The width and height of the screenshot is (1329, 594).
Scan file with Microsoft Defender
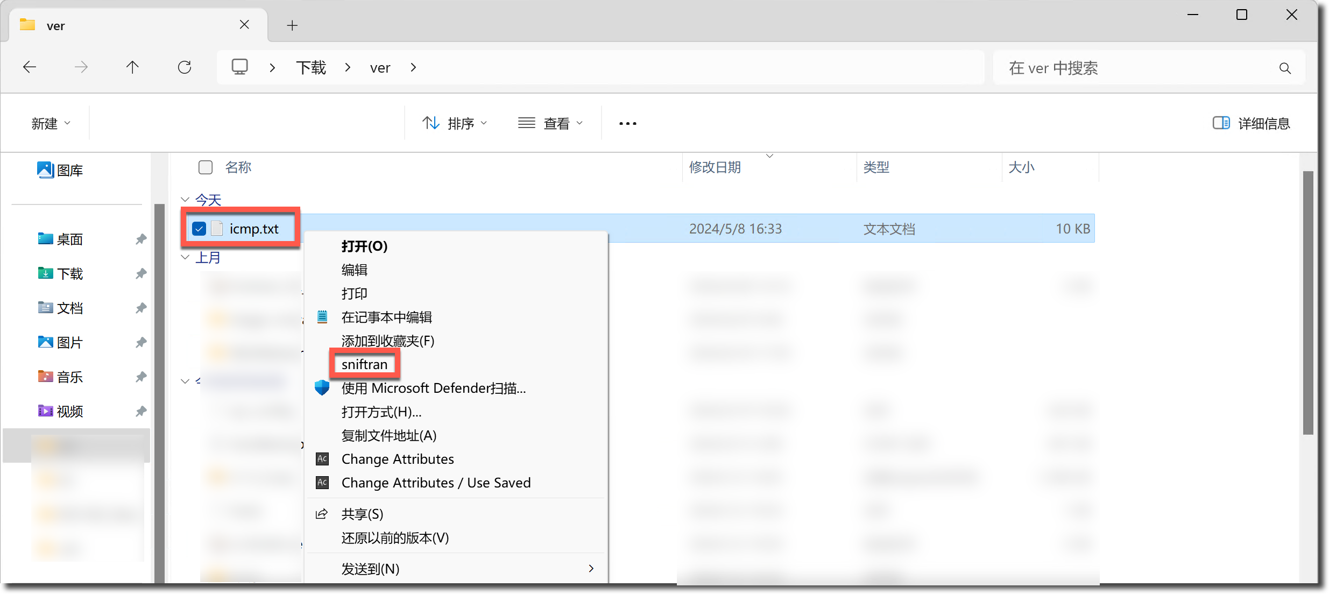433,388
